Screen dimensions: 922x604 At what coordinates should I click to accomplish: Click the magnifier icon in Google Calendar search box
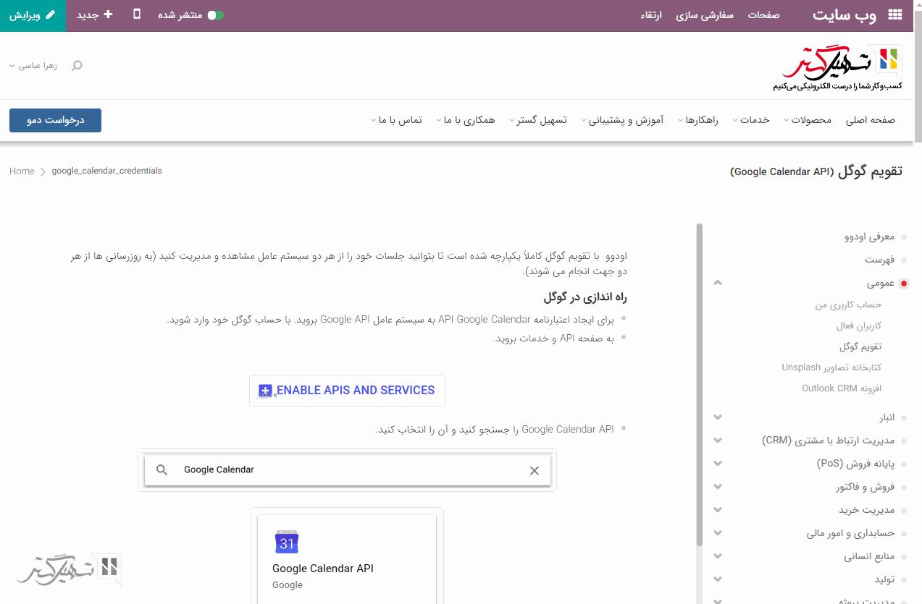coord(162,470)
